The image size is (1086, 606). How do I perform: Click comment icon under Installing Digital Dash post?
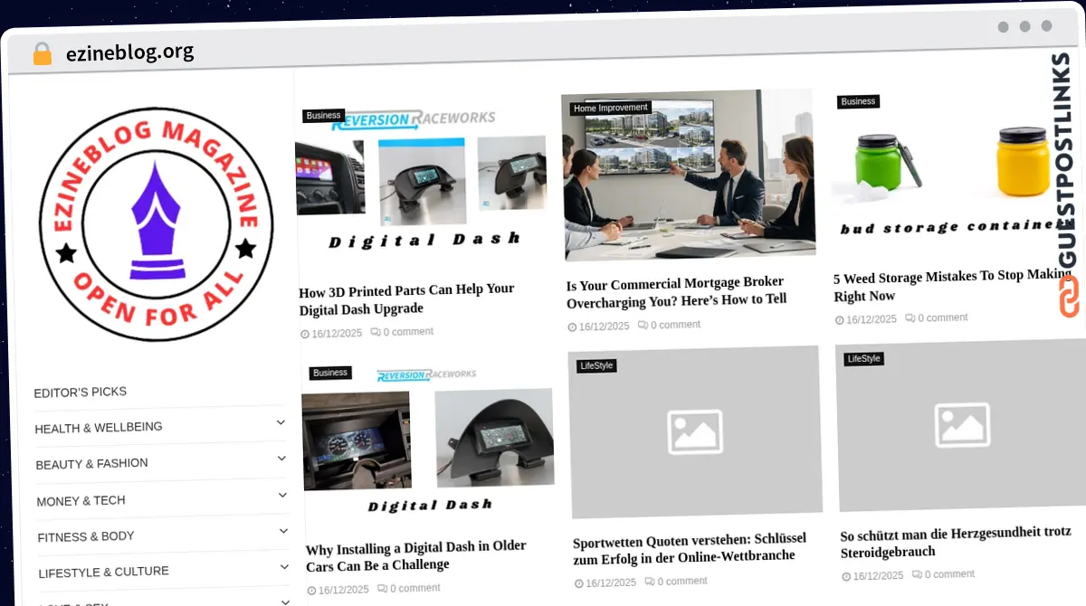point(382,588)
